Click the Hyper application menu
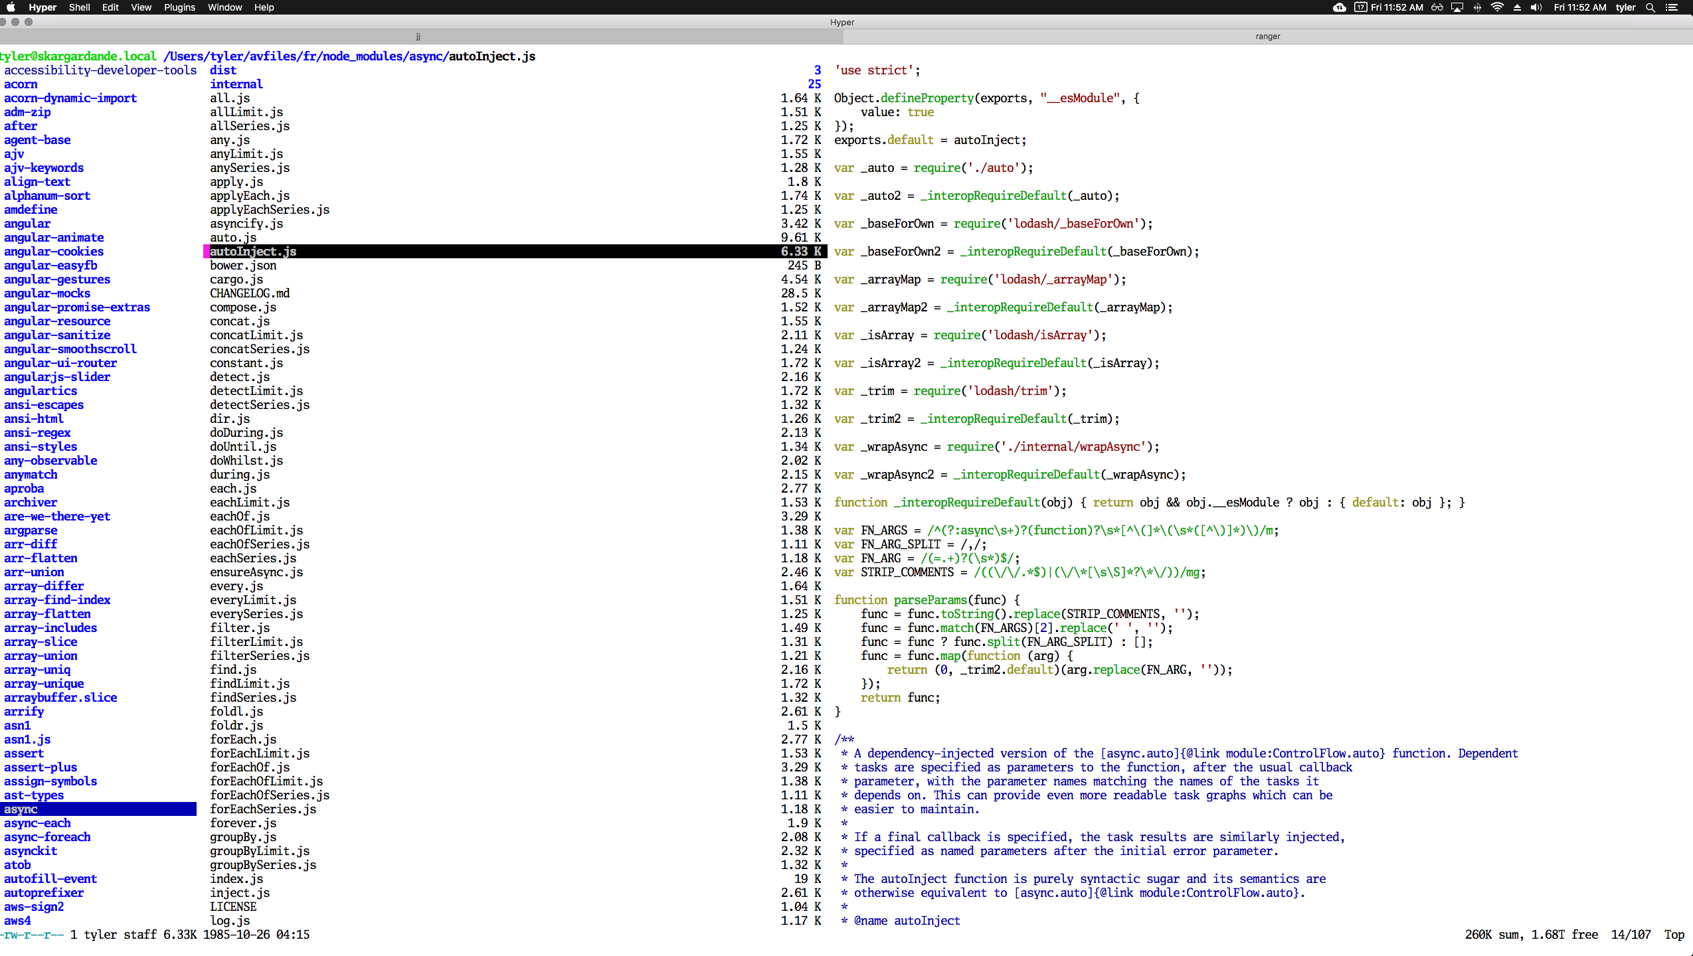The height and width of the screenshot is (956, 1693). pos(42,7)
